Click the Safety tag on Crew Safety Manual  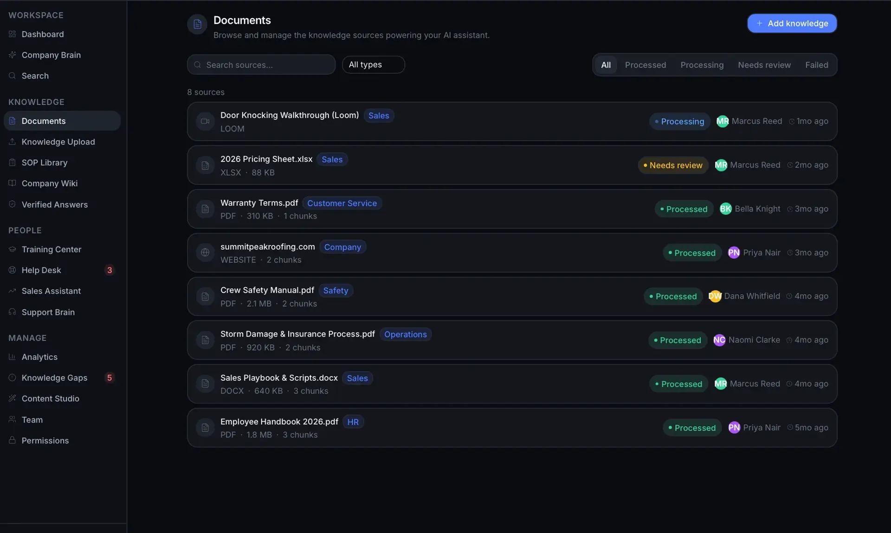click(x=336, y=290)
